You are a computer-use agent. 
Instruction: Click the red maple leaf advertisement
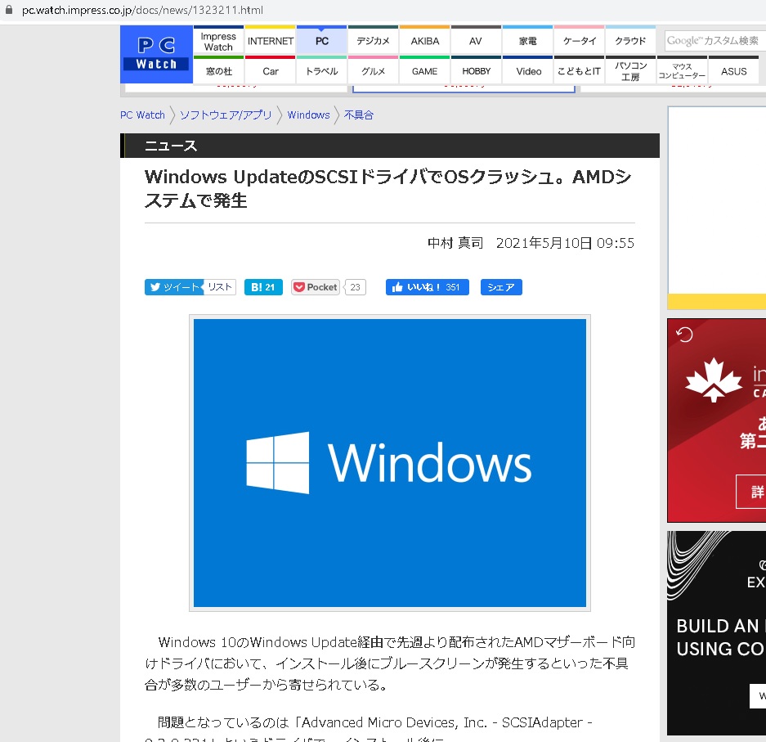click(x=717, y=420)
